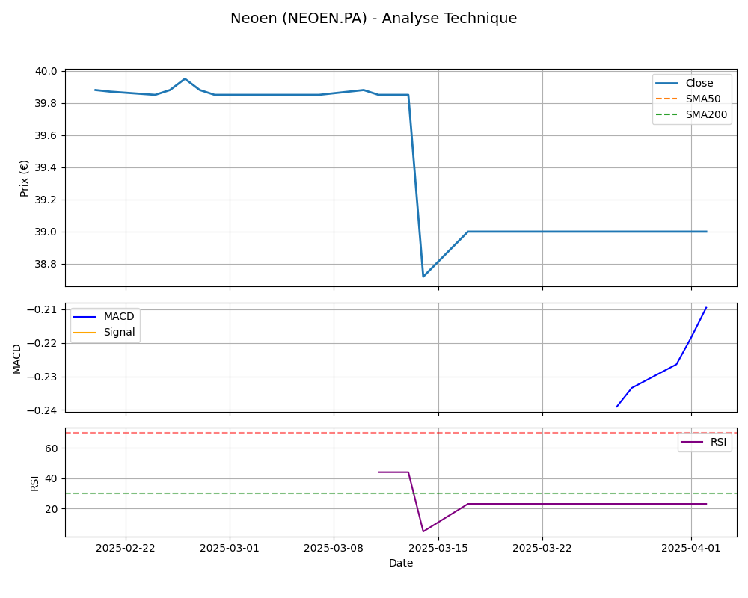Click the '40' RSI tick label
This screenshot has height=598, width=748.
[x=52, y=479]
